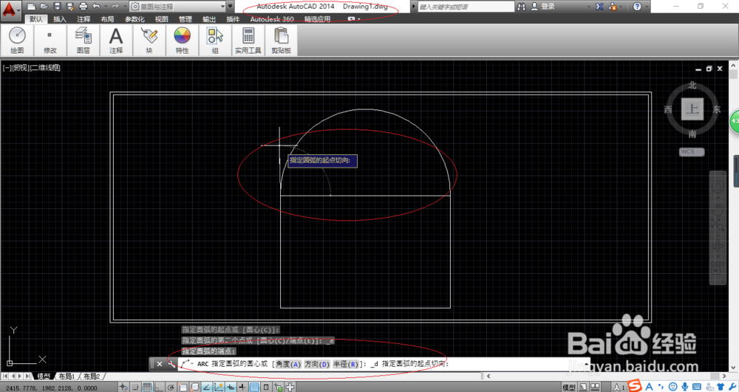Expand the quick access toolbar customize arrow
This screenshot has width=739, height=392.
coord(231,7)
